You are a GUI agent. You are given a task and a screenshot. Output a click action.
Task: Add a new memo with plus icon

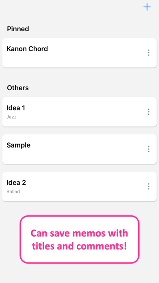147,7
